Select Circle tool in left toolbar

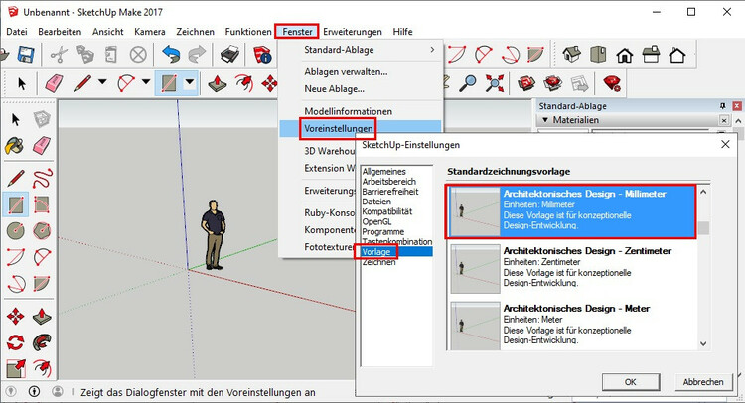click(16, 230)
